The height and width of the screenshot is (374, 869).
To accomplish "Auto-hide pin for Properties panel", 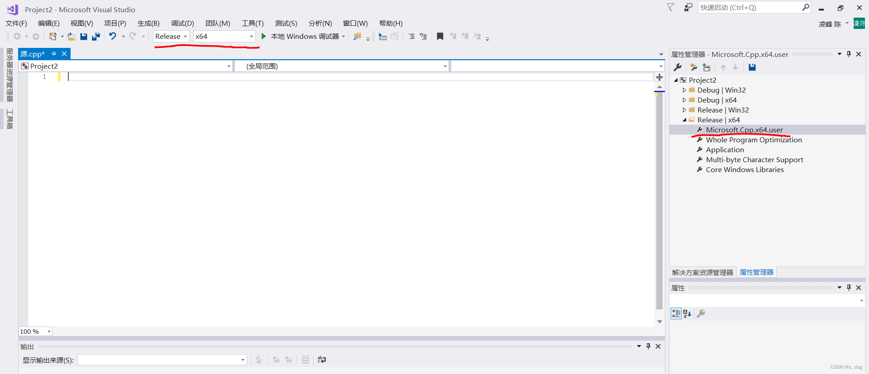I will pos(849,288).
